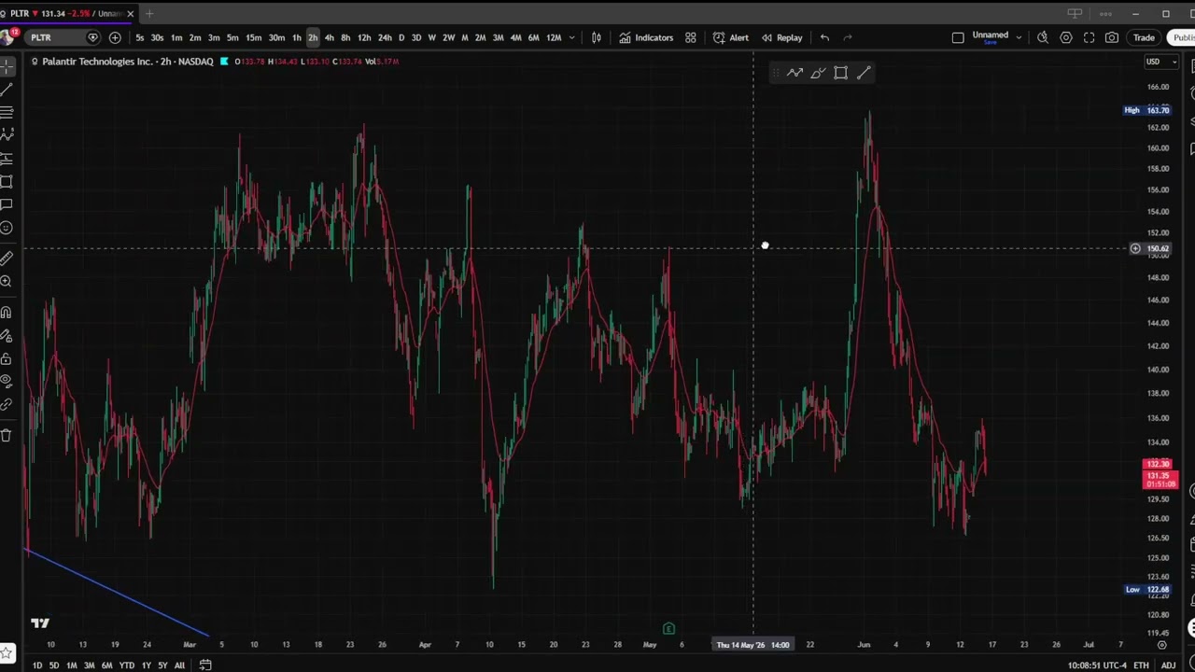
Task: Open the trend line tools group on left
Action: pyautogui.click(x=6, y=90)
